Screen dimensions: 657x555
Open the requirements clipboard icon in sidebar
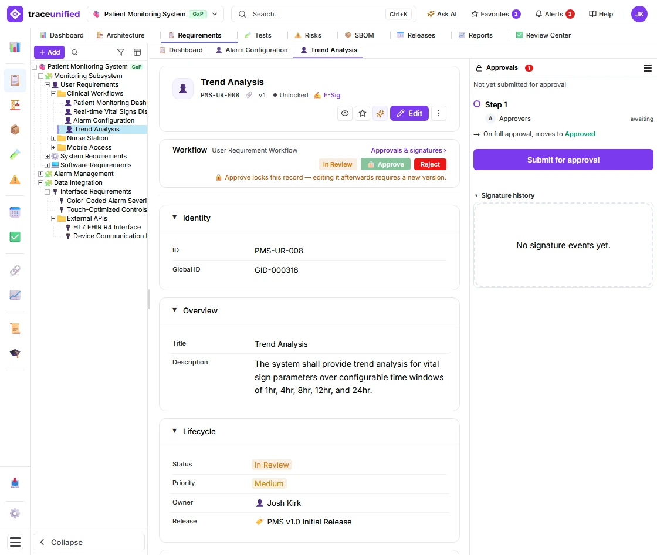tap(15, 80)
